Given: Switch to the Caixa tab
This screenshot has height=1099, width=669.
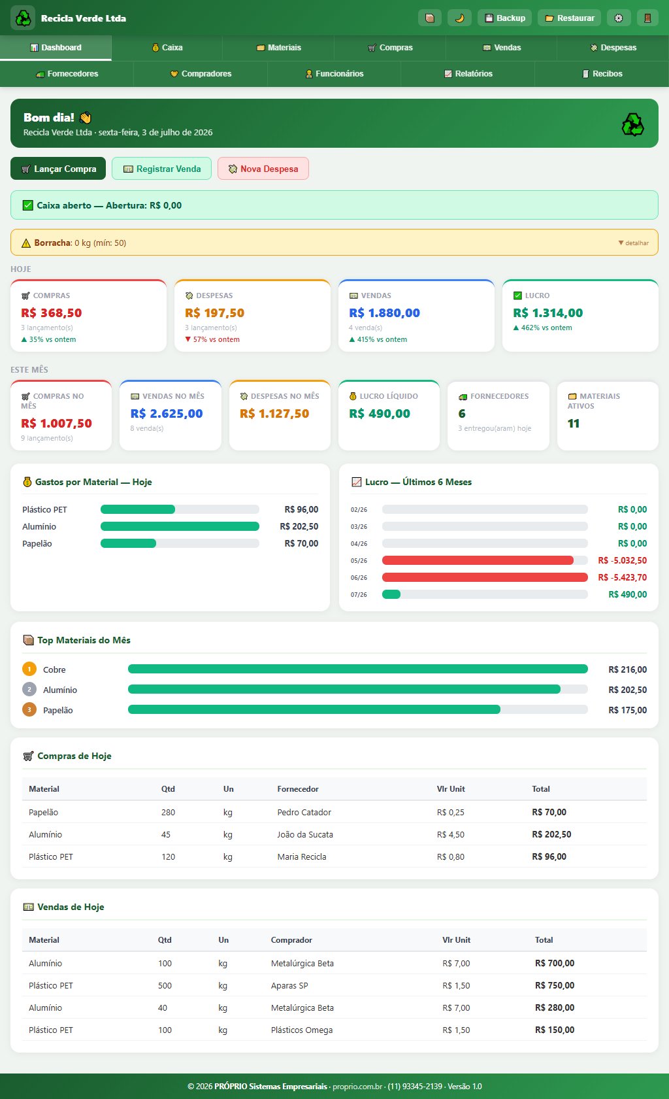Looking at the screenshot, I should pyautogui.click(x=167, y=48).
